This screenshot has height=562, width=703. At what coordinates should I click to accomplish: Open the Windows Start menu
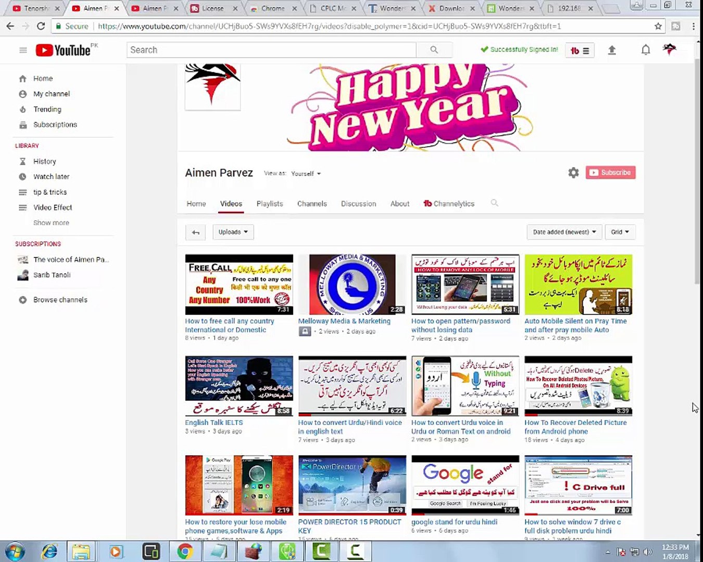tap(14, 551)
